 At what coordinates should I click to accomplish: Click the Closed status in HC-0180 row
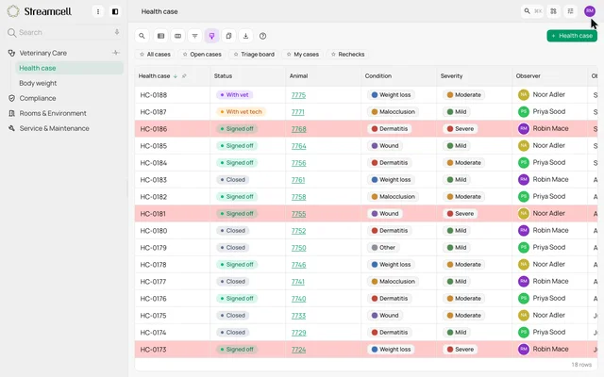[x=232, y=231]
